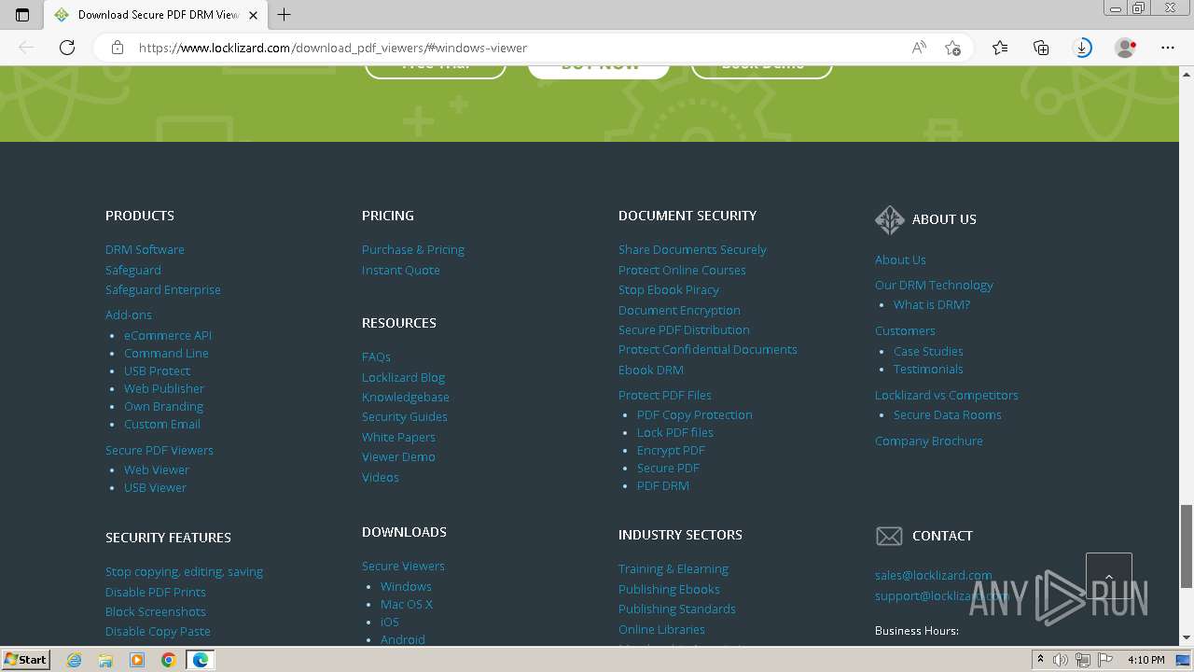The width and height of the screenshot is (1194, 672).
Task: Open PDF Copy Protection link
Action: click(695, 414)
